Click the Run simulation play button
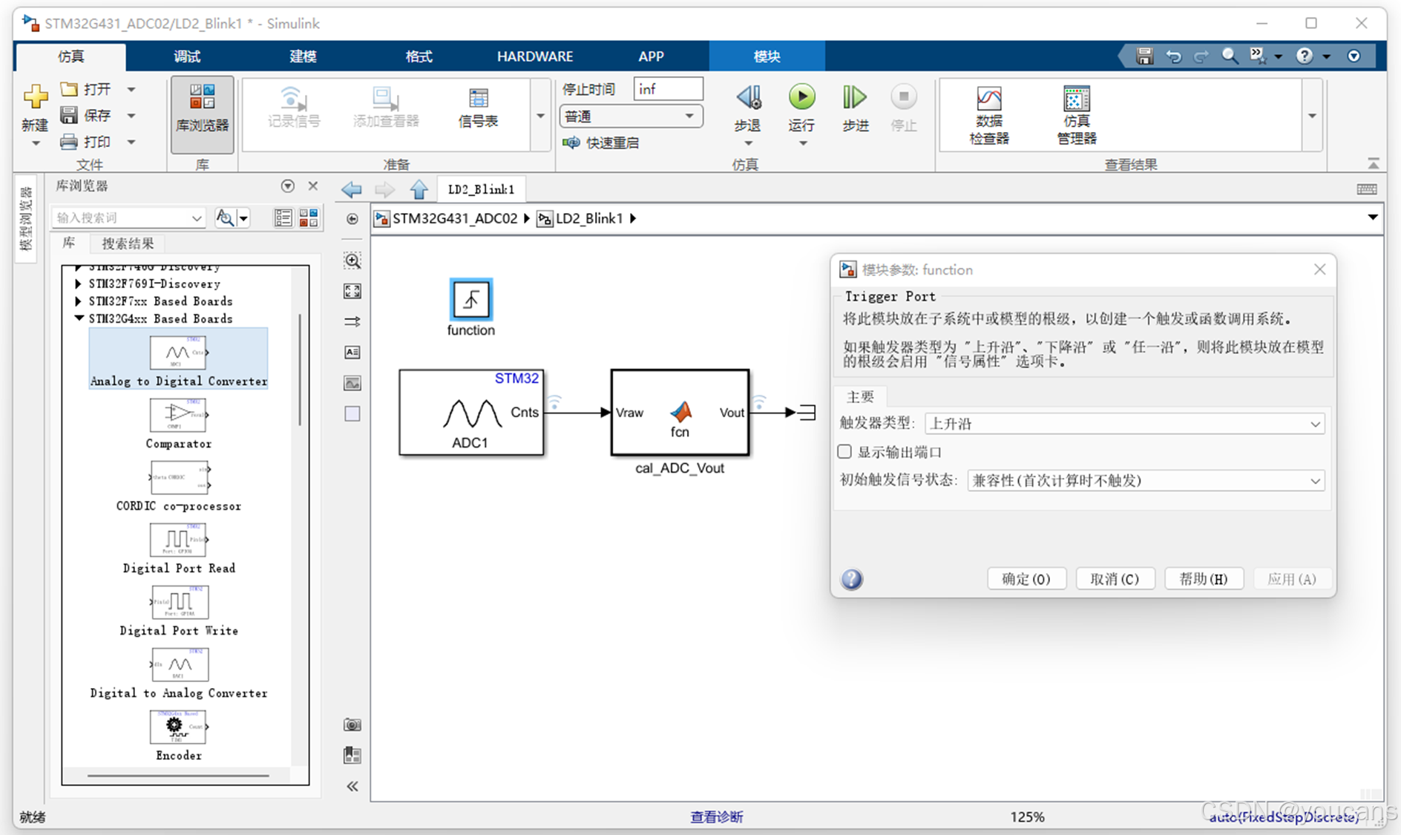1401x835 pixels. [801, 97]
